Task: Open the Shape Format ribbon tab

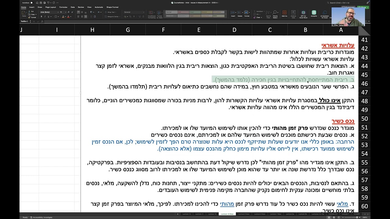Action: coord(112,7)
